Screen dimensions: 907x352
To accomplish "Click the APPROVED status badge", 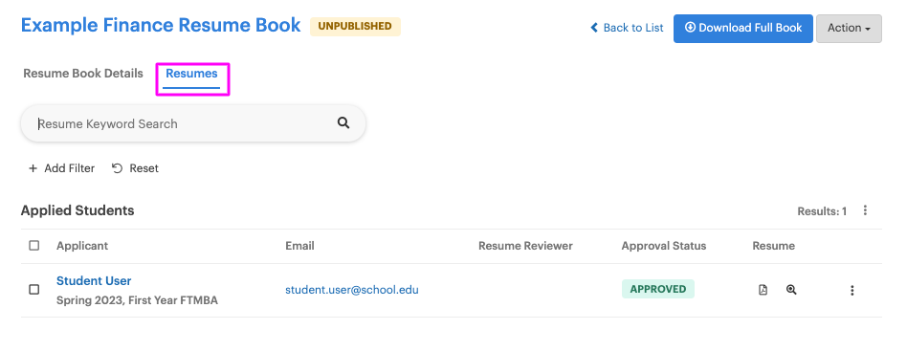I will tap(657, 289).
